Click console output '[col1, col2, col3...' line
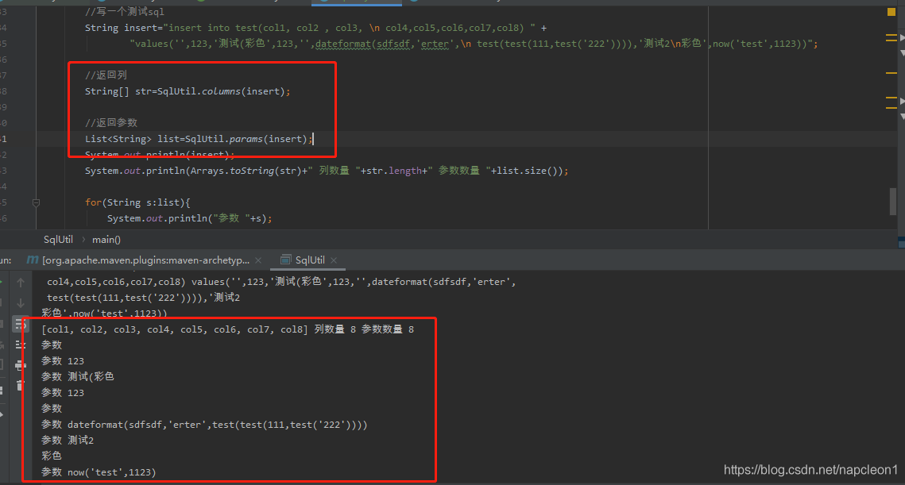This screenshot has width=905, height=485. click(x=227, y=329)
